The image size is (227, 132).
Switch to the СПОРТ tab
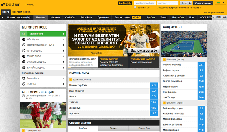click(x=5, y=12)
